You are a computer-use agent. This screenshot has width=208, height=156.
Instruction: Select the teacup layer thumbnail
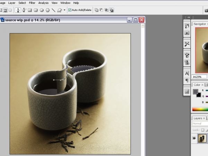(x=202, y=138)
